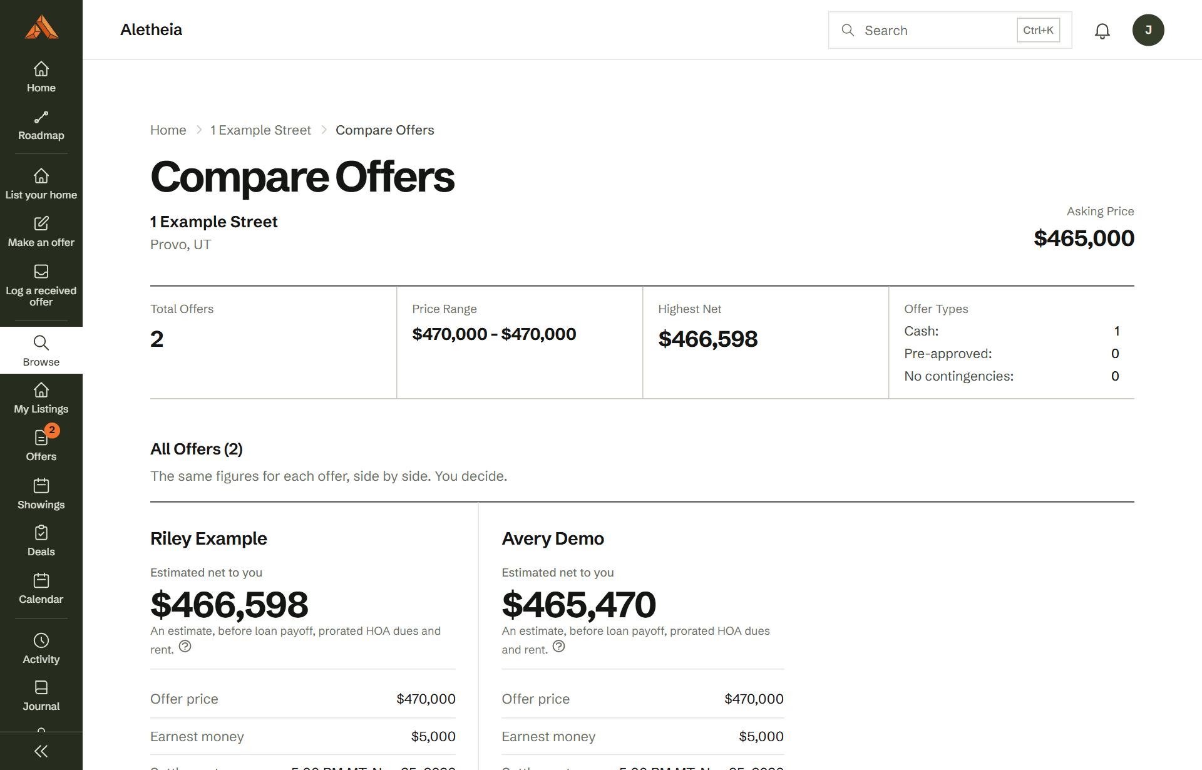The height and width of the screenshot is (770, 1202).
Task: Open the Calendar sidebar item
Action: tap(41, 589)
